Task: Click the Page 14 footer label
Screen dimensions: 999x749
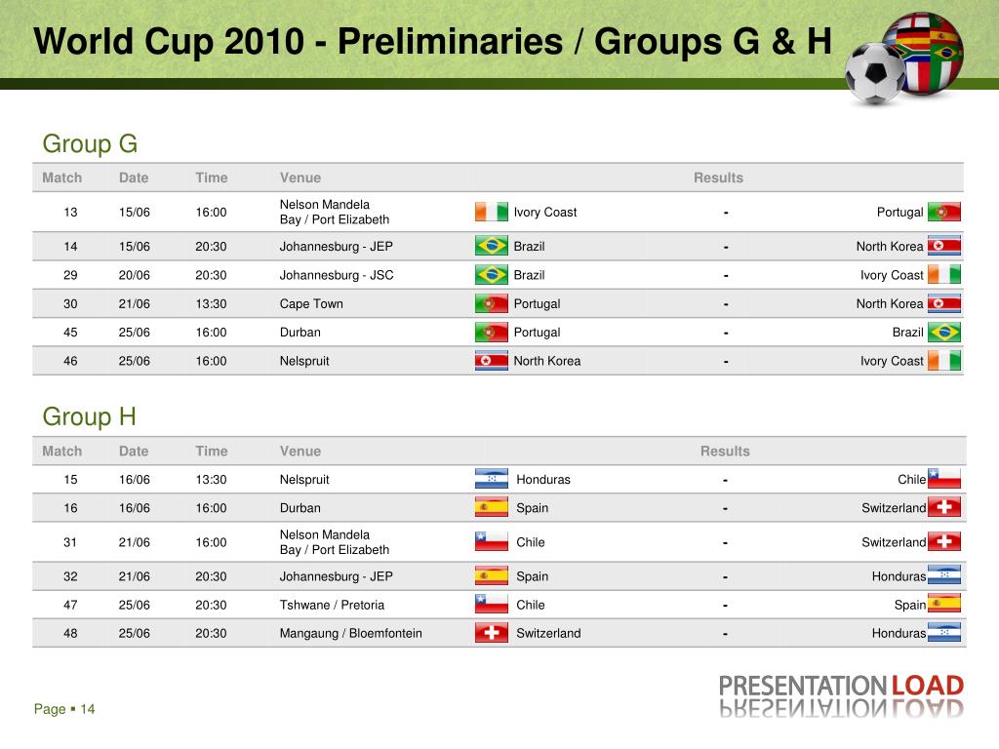Action: [x=64, y=709]
